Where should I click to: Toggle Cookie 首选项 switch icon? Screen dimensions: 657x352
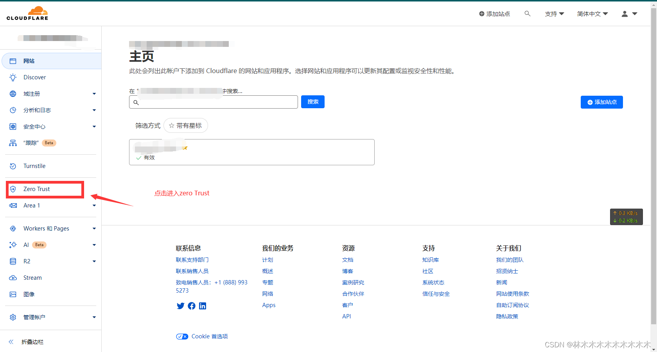click(182, 336)
